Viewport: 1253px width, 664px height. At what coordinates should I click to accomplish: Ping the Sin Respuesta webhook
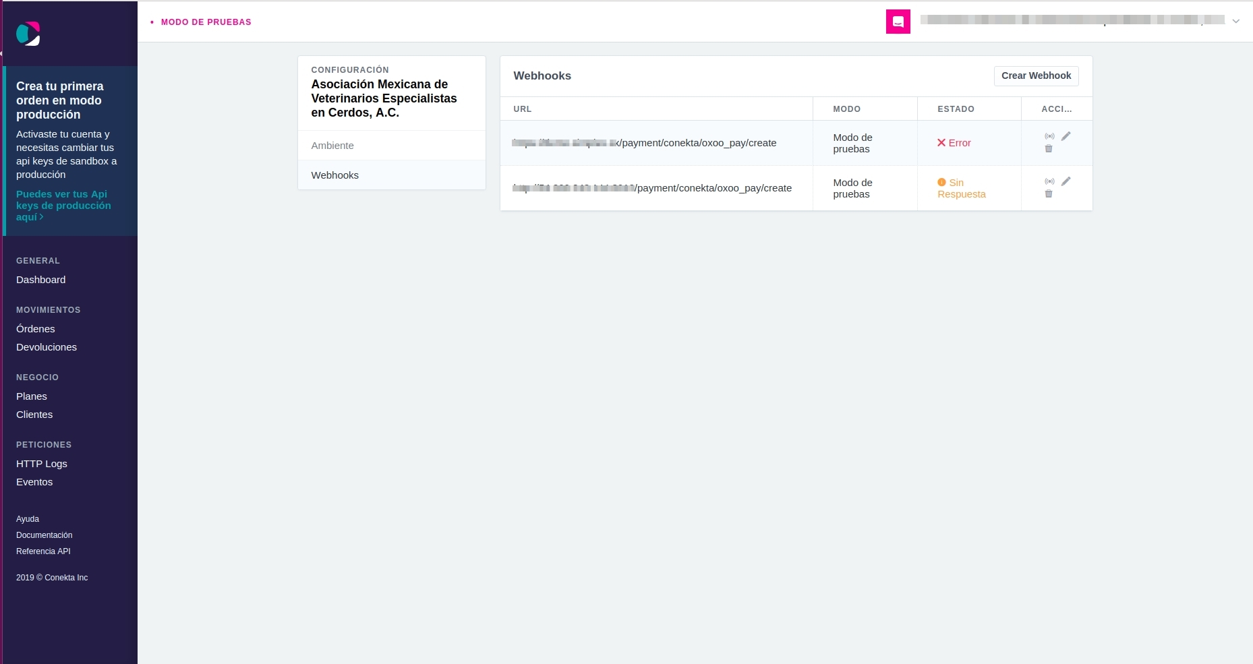click(x=1049, y=181)
